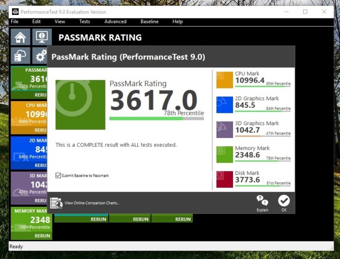
Task: Open the File menu
Action: point(15,21)
